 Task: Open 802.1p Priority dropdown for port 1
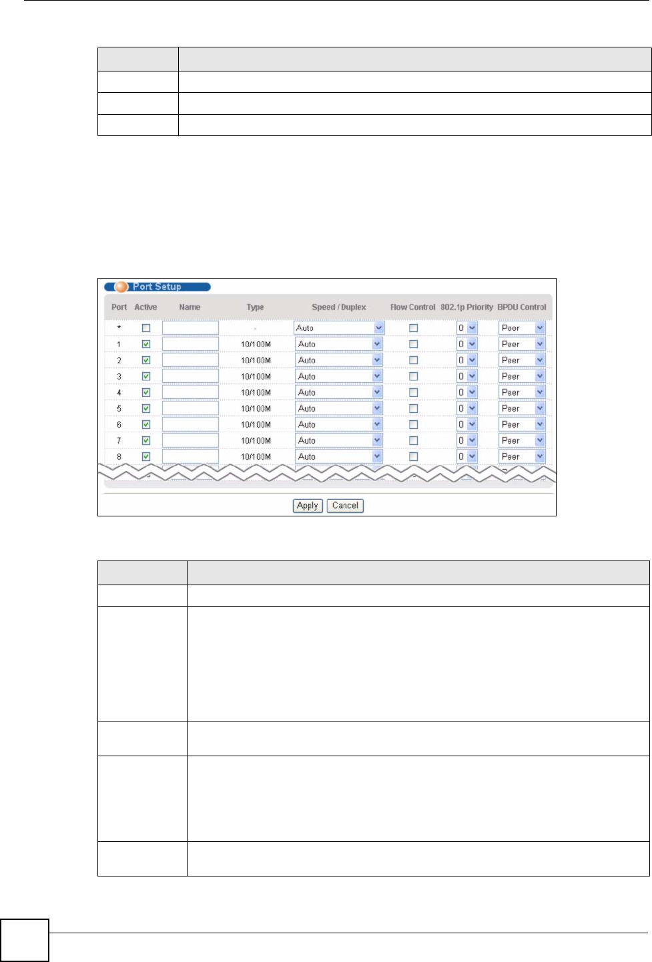pyautogui.click(x=467, y=344)
